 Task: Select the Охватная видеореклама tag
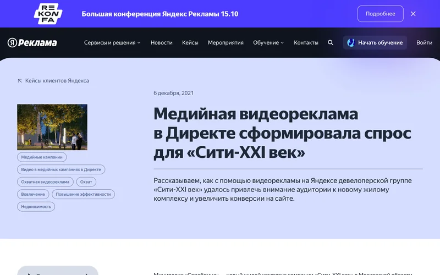point(45,182)
